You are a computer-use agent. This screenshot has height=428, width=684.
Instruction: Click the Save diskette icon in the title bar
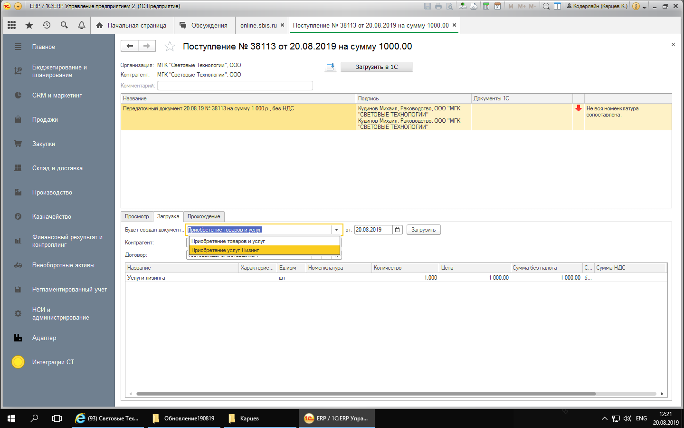point(427,6)
